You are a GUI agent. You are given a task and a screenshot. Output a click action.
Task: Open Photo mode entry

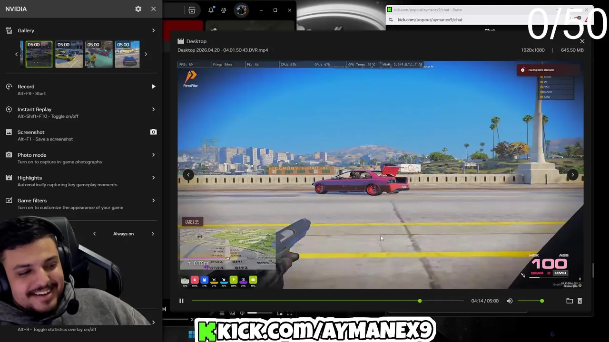[81, 158]
